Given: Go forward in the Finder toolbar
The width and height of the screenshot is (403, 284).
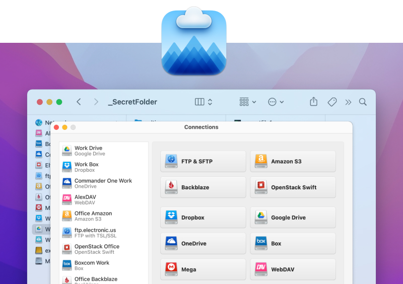Looking at the screenshot, I should click(x=96, y=102).
